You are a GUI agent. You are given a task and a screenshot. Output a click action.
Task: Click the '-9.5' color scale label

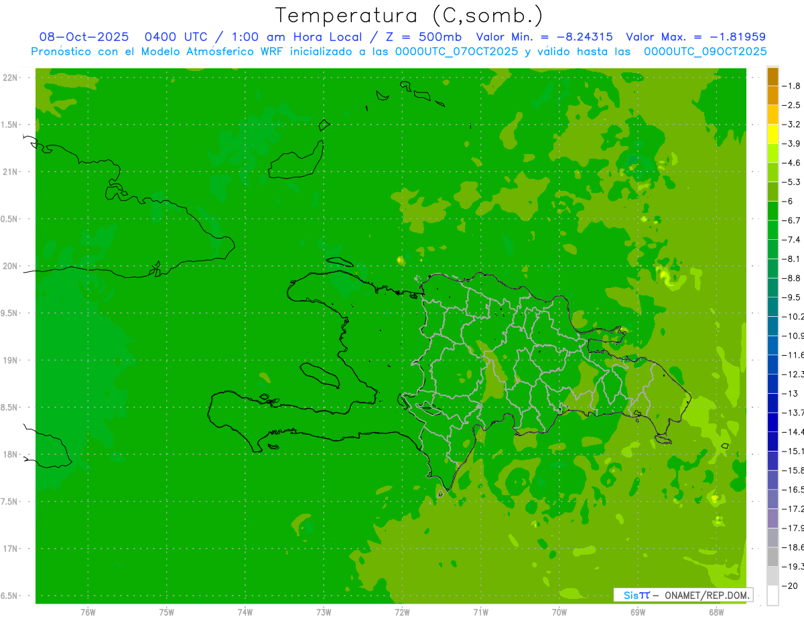coord(792,297)
